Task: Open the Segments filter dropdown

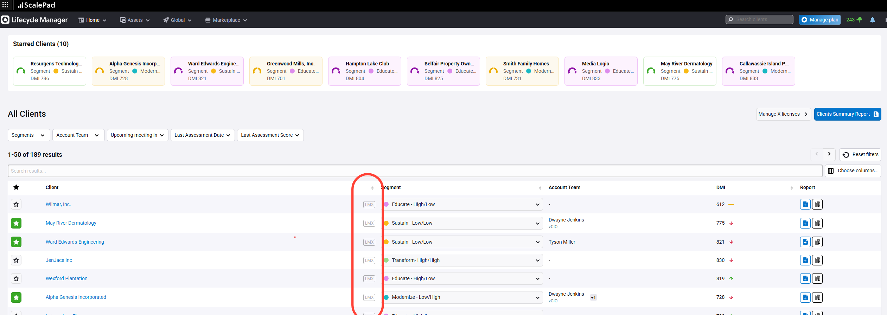Action: 28,135
